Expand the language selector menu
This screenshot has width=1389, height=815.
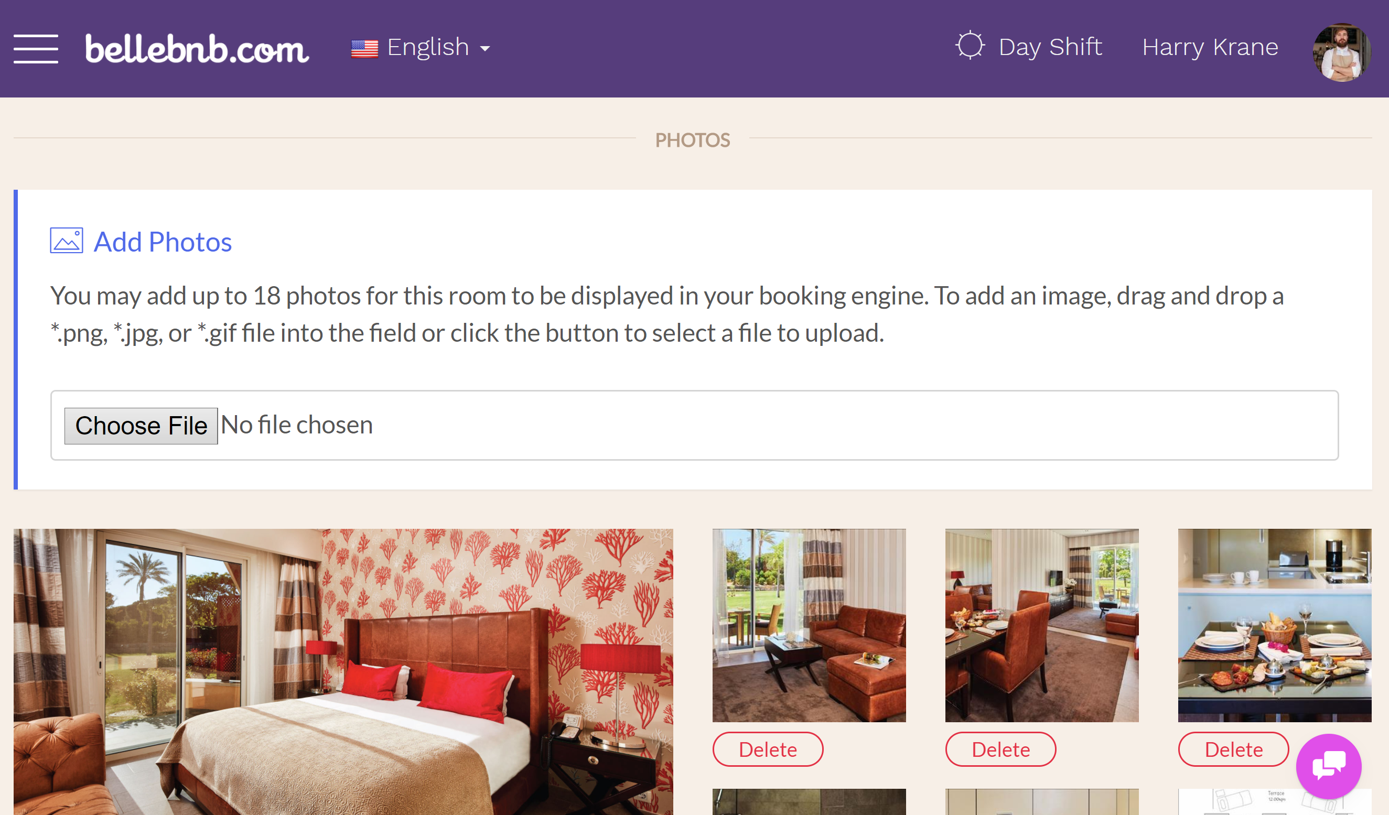point(421,46)
